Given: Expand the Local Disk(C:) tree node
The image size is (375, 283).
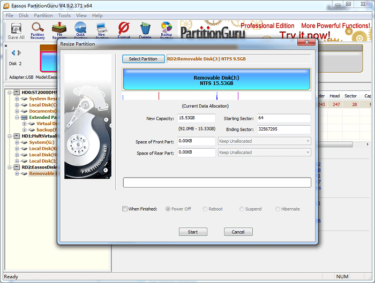Looking at the screenshot, I should pos(17,105).
